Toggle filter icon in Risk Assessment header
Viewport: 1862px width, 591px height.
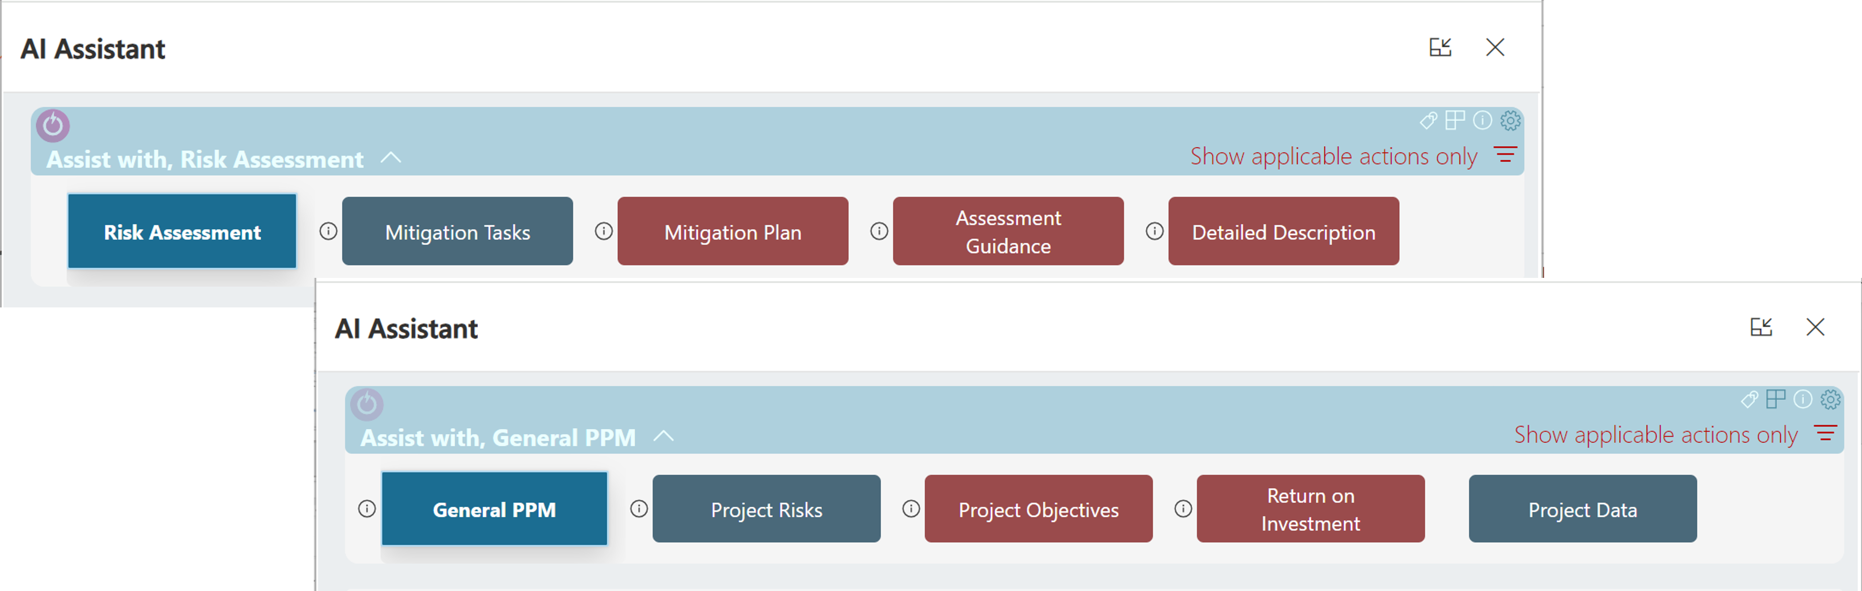[1506, 154]
